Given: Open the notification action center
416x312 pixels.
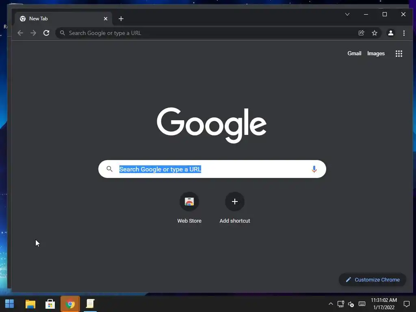Looking at the screenshot, I should tap(406, 304).
